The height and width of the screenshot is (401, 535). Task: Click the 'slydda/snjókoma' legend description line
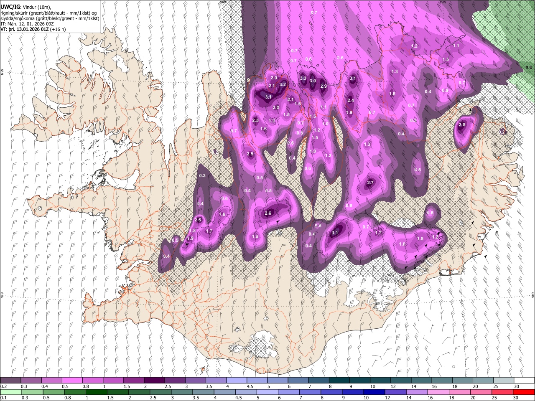50,18
